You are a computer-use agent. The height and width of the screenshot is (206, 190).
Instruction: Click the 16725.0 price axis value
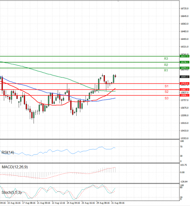[x=185, y=9]
